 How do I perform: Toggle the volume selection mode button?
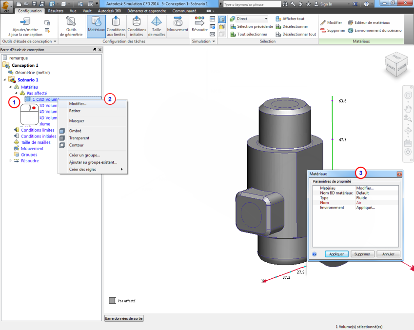click(222, 19)
